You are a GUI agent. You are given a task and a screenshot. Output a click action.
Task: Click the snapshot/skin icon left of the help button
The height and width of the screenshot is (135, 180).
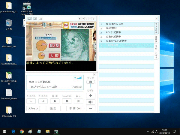pyautogui.click(x=79, y=19)
